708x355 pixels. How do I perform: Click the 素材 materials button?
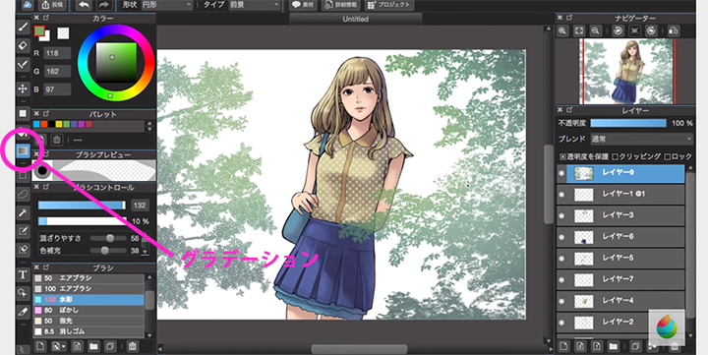303,5
